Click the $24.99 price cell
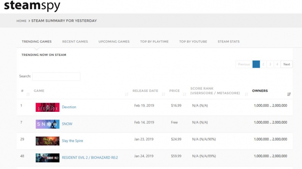302x169 pixels. click(176, 139)
